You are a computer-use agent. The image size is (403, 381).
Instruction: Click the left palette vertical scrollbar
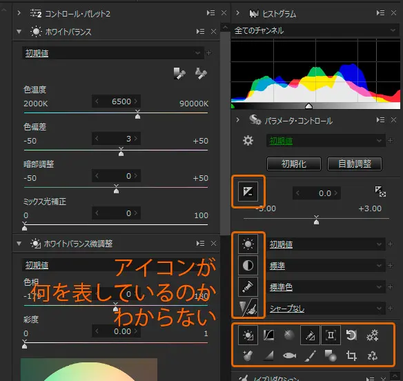pyautogui.click(x=226, y=133)
